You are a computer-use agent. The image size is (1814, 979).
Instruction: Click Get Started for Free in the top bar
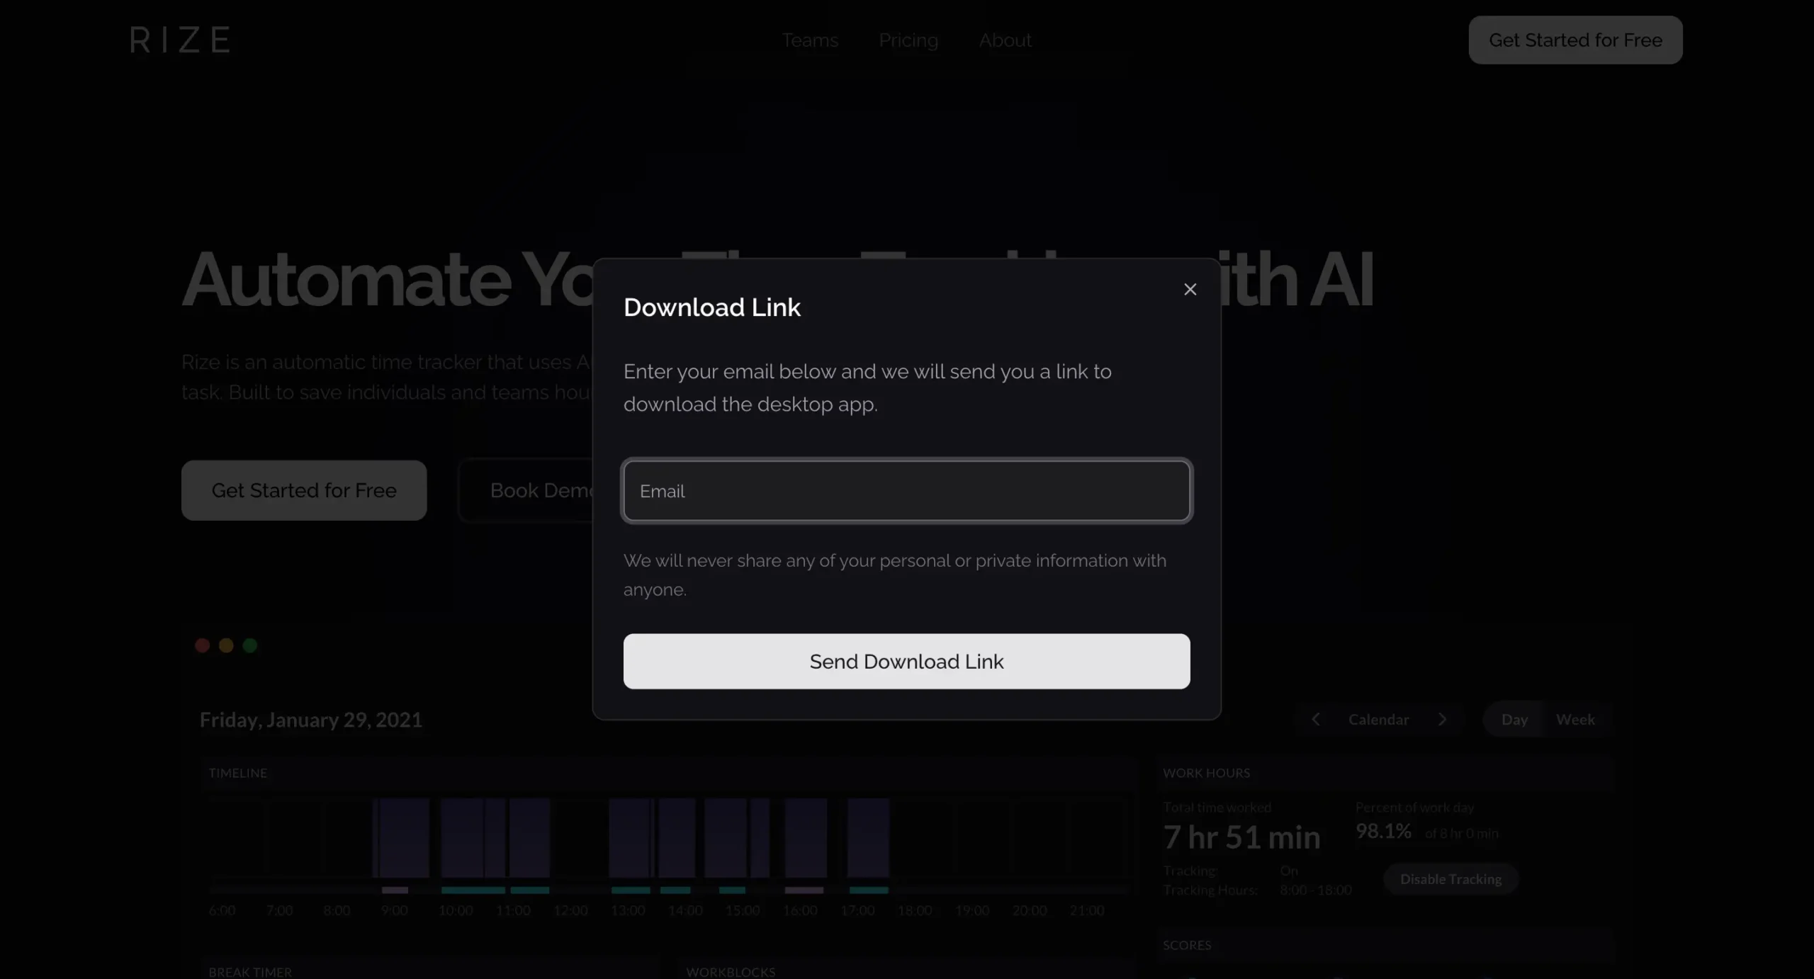click(1575, 40)
